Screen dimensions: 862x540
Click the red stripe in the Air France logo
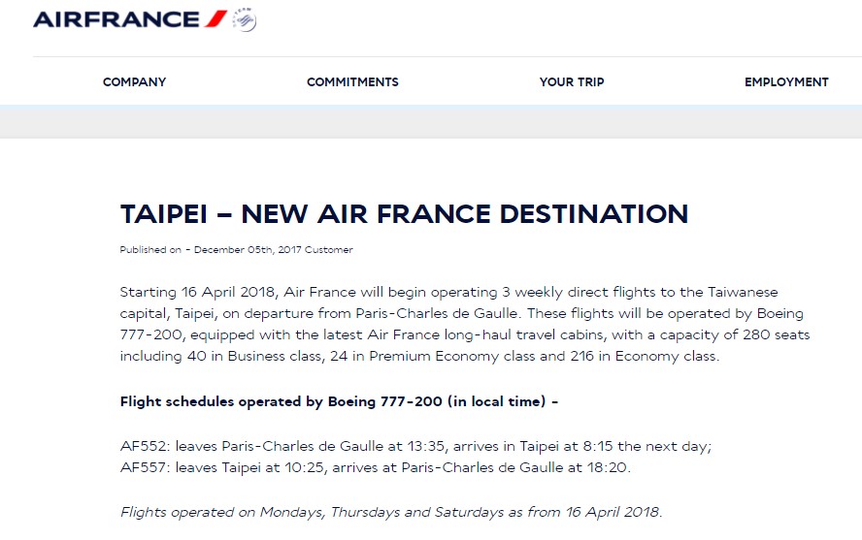tap(216, 18)
